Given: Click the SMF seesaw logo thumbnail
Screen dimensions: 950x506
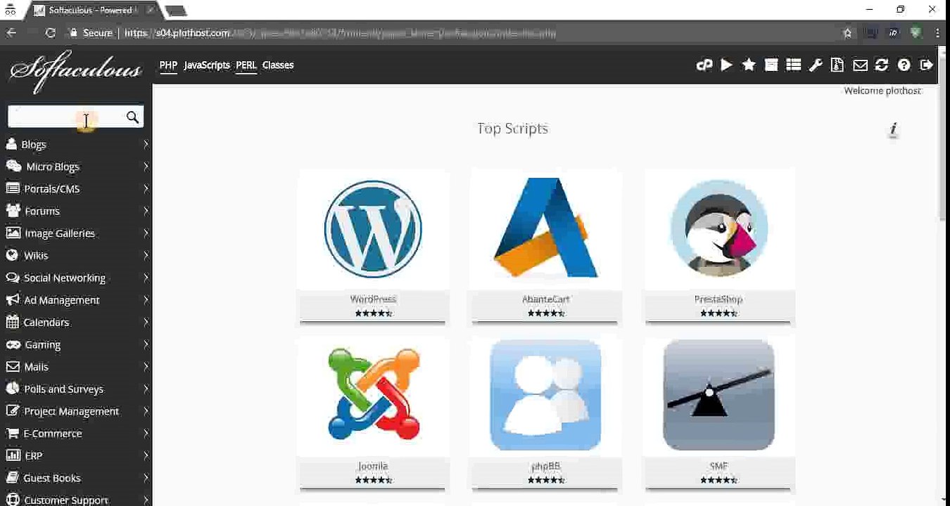Looking at the screenshot, I should 718,395.
